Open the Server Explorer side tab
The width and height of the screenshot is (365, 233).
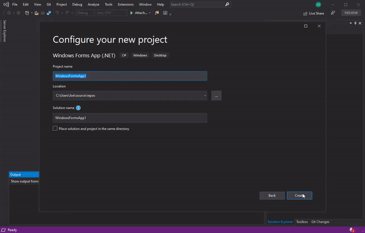(x=4, y=31)
